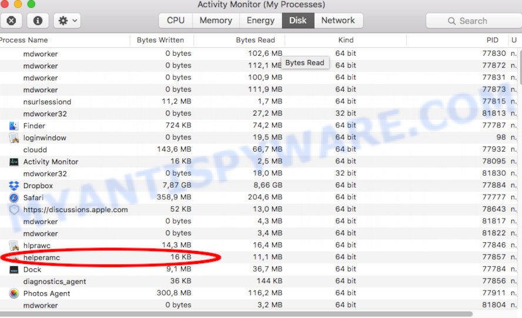Open the Inspect process info button

click(x=38, y=21)
